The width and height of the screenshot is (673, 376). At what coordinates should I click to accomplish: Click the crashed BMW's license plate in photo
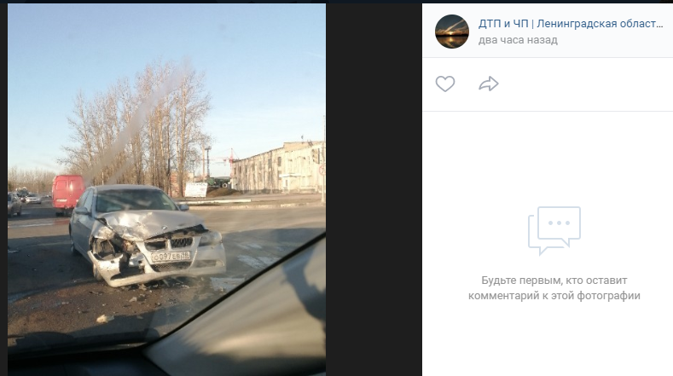coord(171,257)
